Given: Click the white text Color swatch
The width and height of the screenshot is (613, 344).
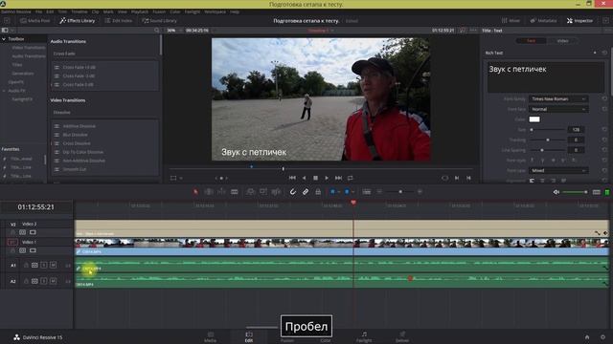Looking at the screenshot, I should pos(534,119).
